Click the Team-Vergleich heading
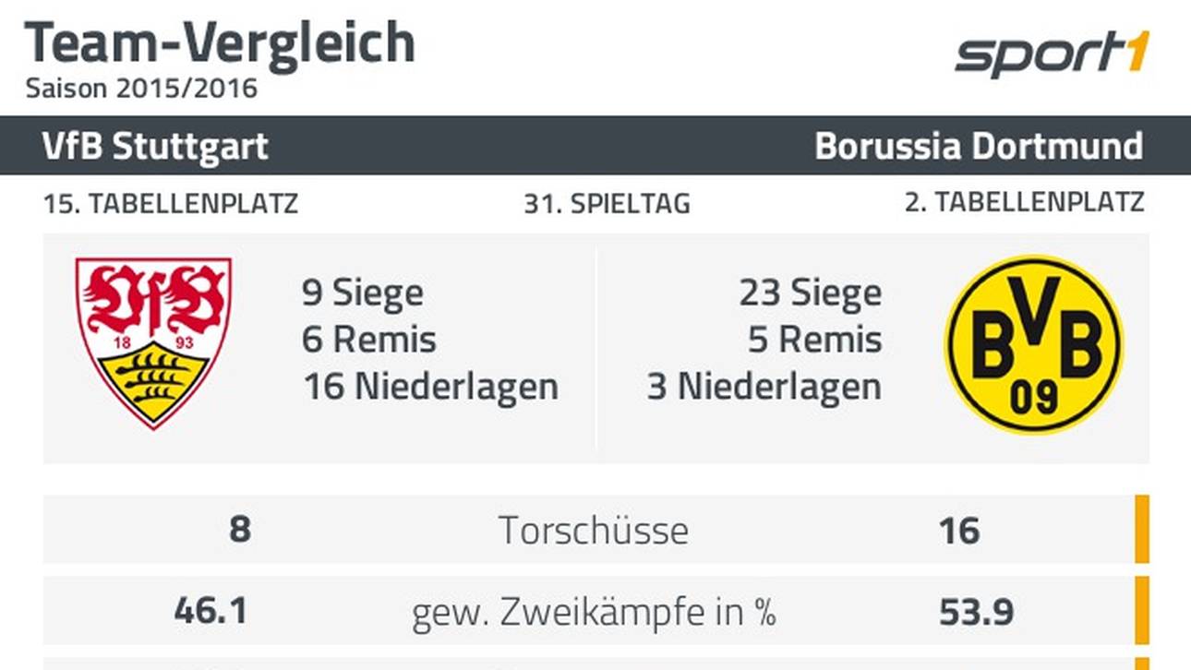The width and height of the screenshot is (1191, 670). 220,42
